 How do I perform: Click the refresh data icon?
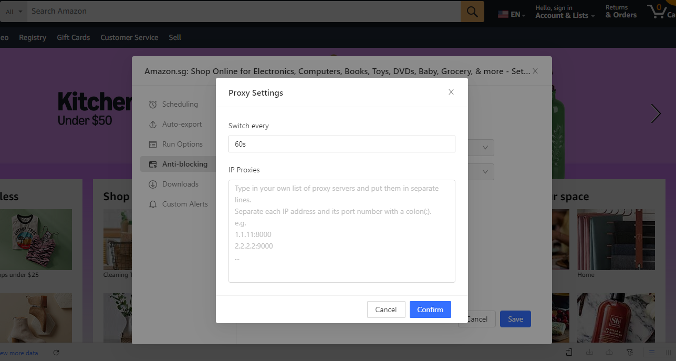[x=57, y=353]
